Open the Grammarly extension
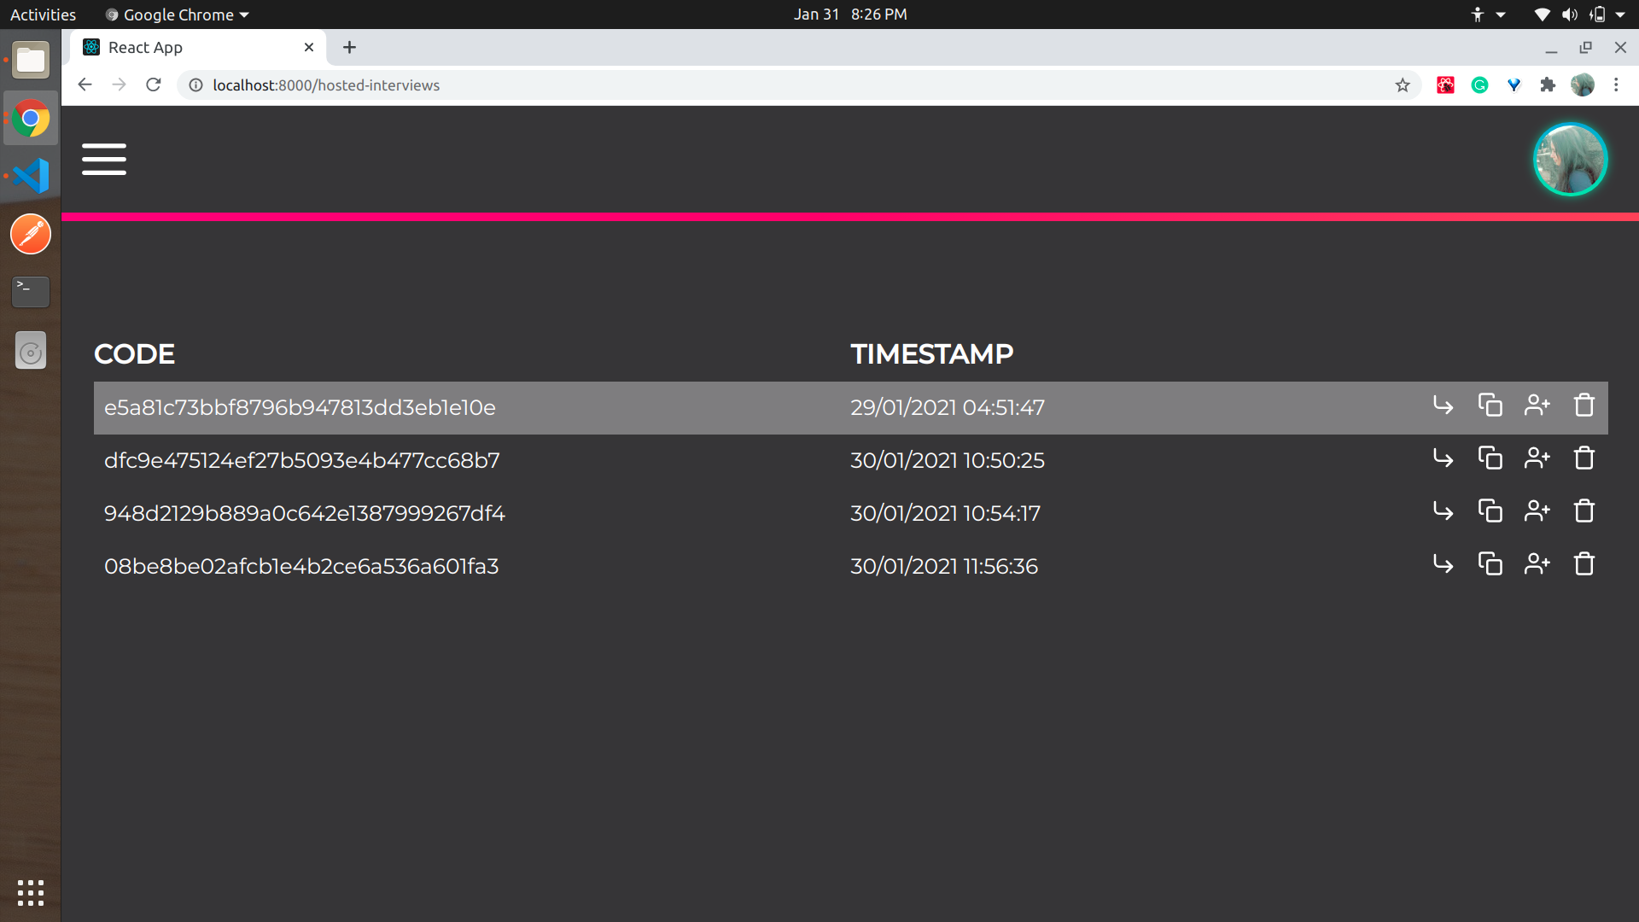 [1479, 85]
